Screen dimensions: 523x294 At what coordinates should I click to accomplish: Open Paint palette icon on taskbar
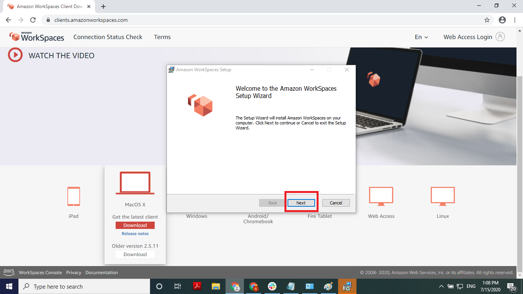pos(328,286)
